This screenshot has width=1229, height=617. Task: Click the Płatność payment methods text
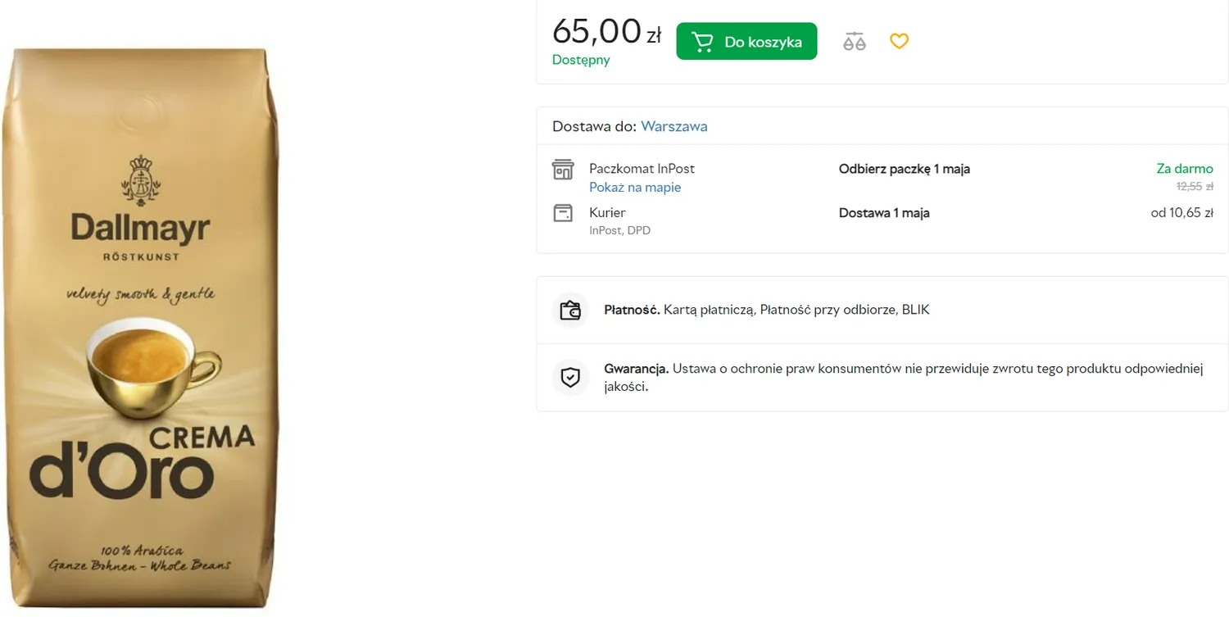[767, 310]
